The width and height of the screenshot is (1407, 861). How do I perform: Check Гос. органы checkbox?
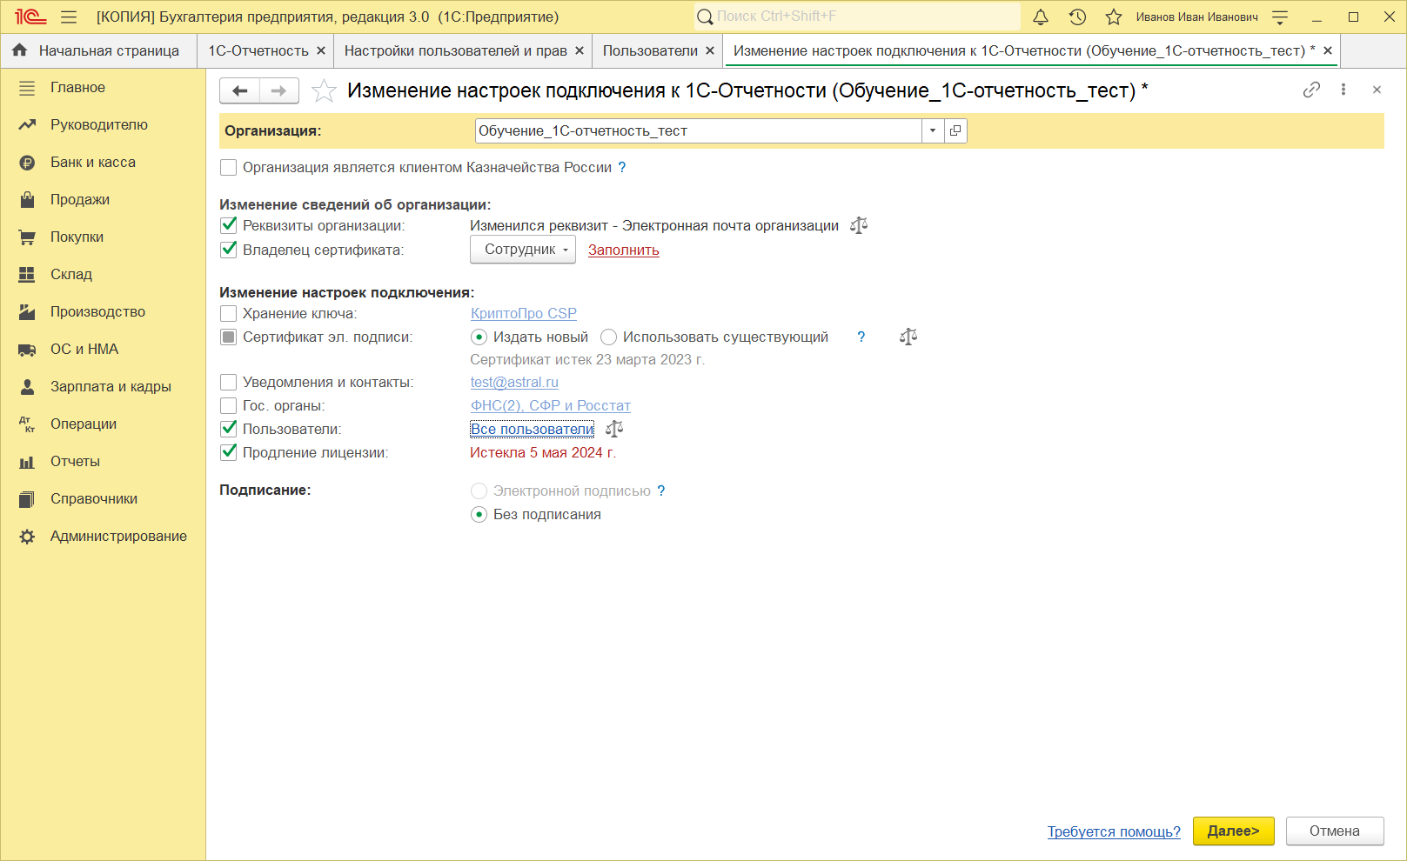[229, 405]
